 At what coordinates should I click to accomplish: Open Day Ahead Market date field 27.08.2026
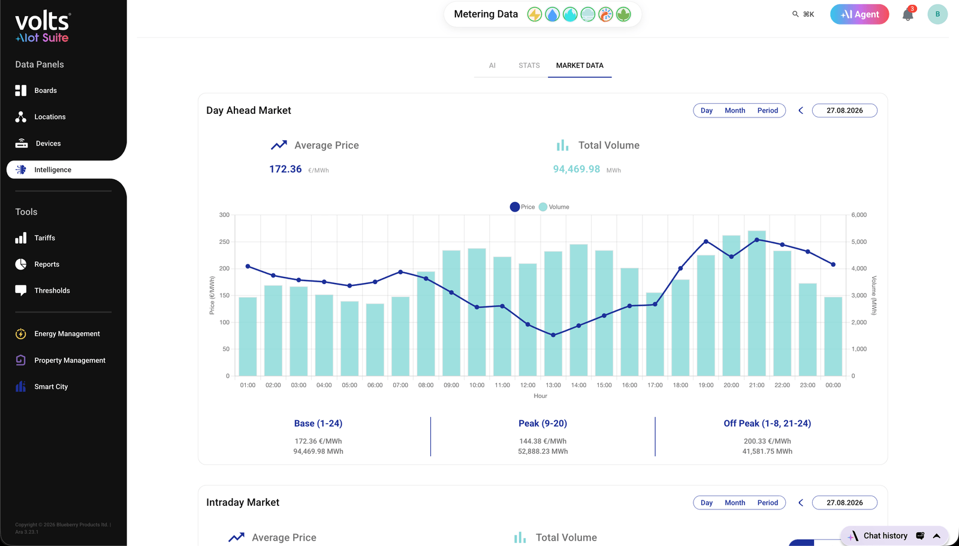click(x=845, y=110)
